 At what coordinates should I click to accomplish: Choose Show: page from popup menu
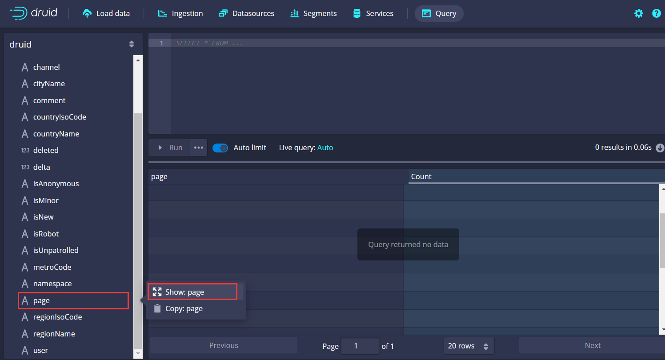196,292
